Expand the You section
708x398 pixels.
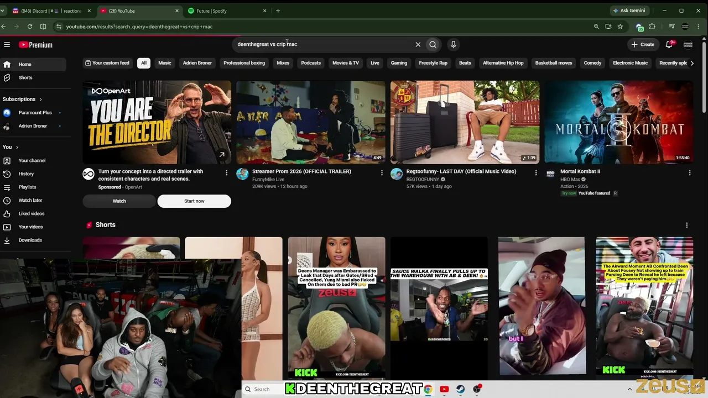point(11,147)
